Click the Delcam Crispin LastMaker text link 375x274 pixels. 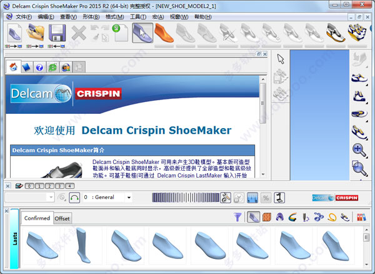click(x=189, y=175)
